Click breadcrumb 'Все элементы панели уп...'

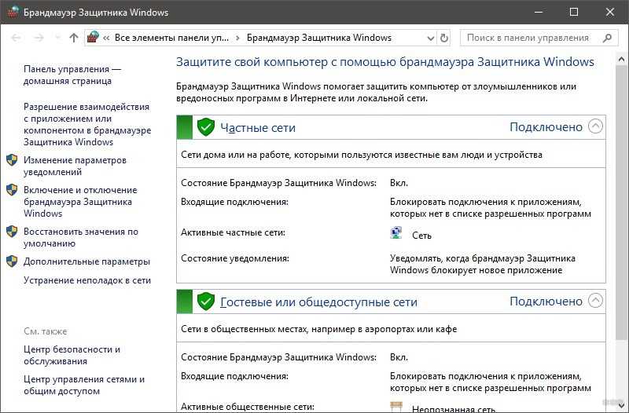[171, 38]
